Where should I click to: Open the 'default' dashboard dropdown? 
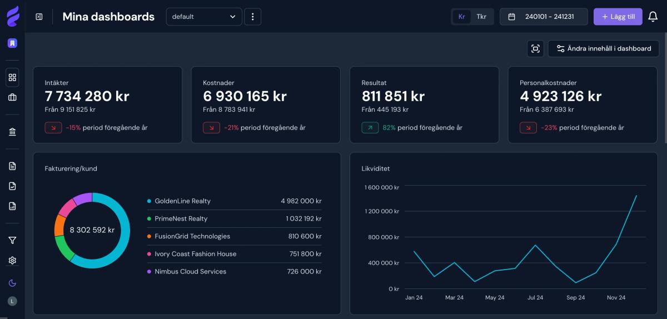point(203,17)
